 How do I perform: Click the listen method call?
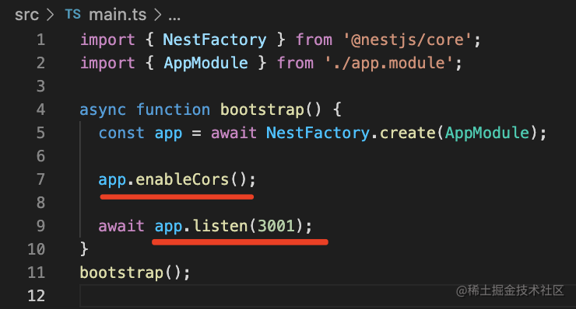pyautogui.click(x=220, y=226)
